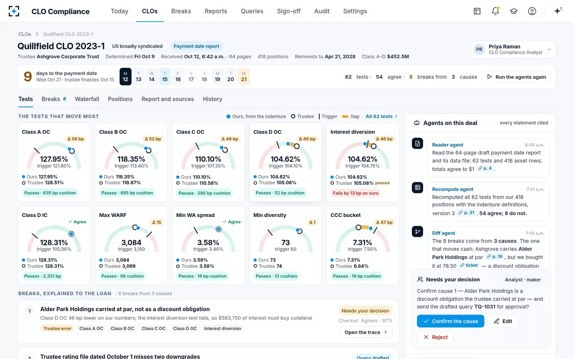The width and height of the screenshot is (574, 359).
Task: Click the graduation cap help icon
Action: [514, 11]
